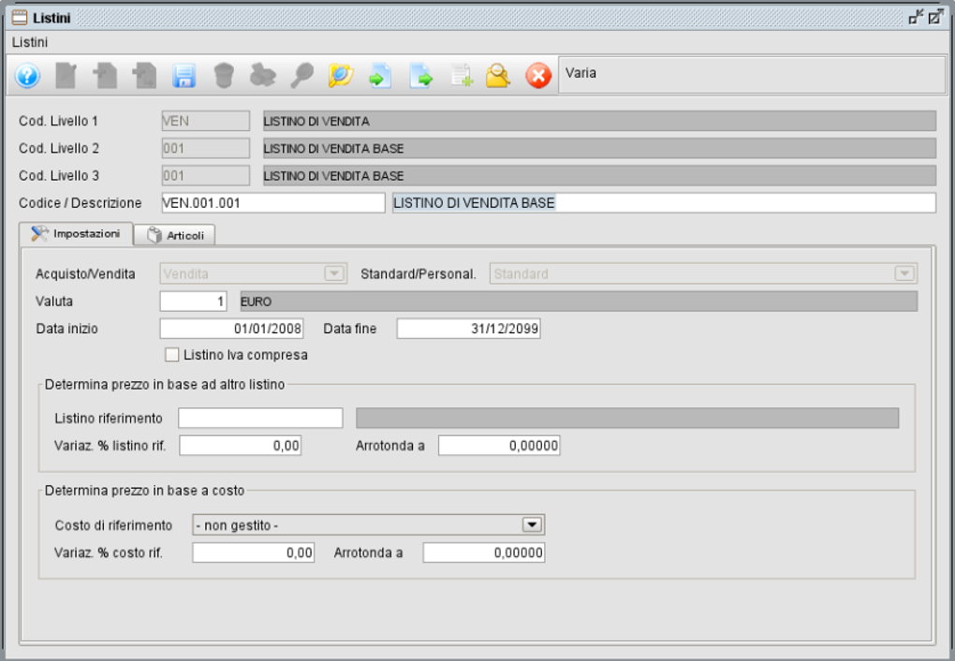Viewport: 955px width, 661px height.
Task: Click the Cod. Livello 2 code field
Action: [206, 148]
